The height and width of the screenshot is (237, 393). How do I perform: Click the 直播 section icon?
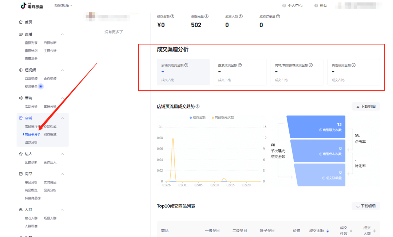20,34
